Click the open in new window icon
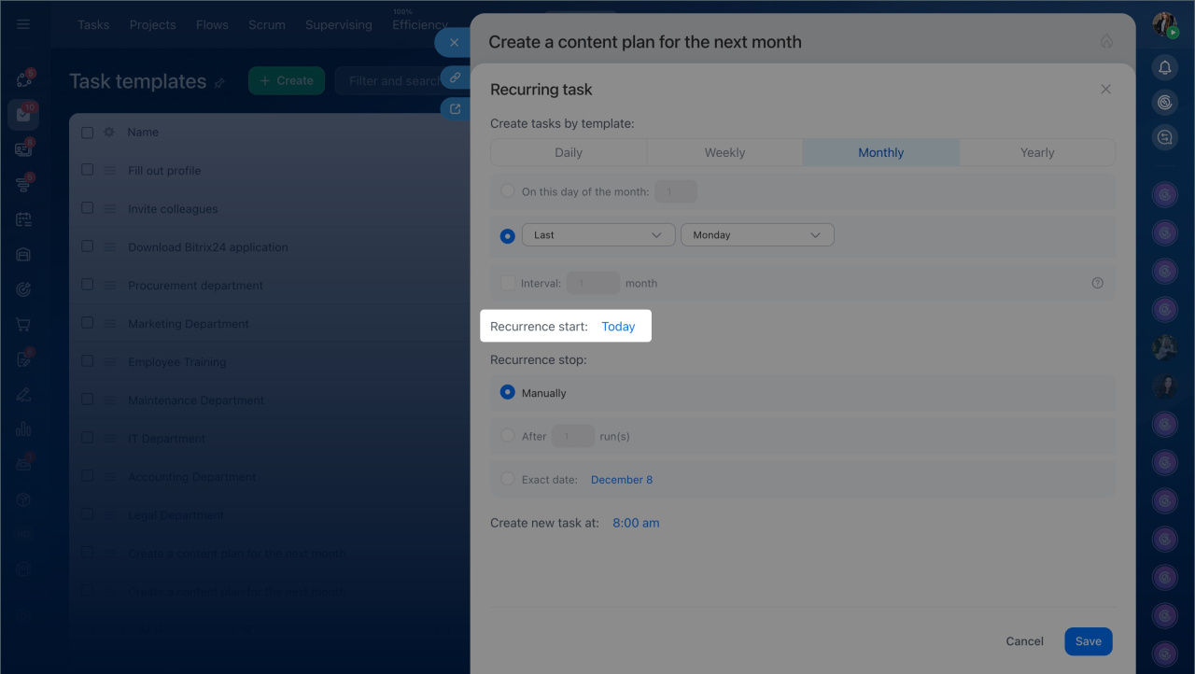This screenshot has width=1195, height=674. point(455,109)
